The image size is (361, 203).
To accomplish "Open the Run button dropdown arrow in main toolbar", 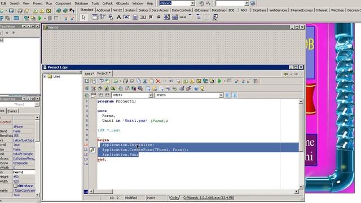I will [45, 18].
